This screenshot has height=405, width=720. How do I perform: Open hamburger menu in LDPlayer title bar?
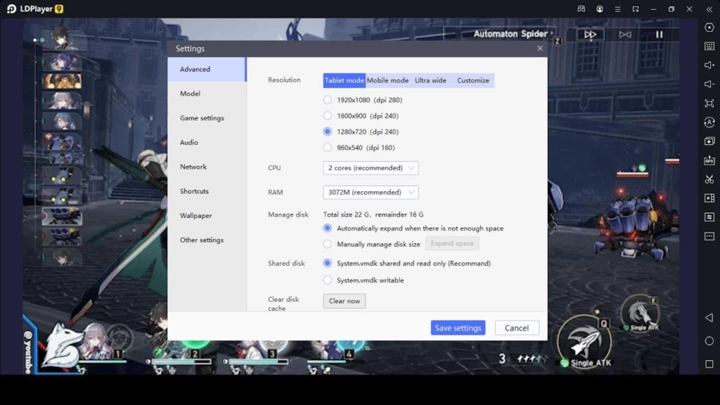pyautogui.click(x=617, y=8)
